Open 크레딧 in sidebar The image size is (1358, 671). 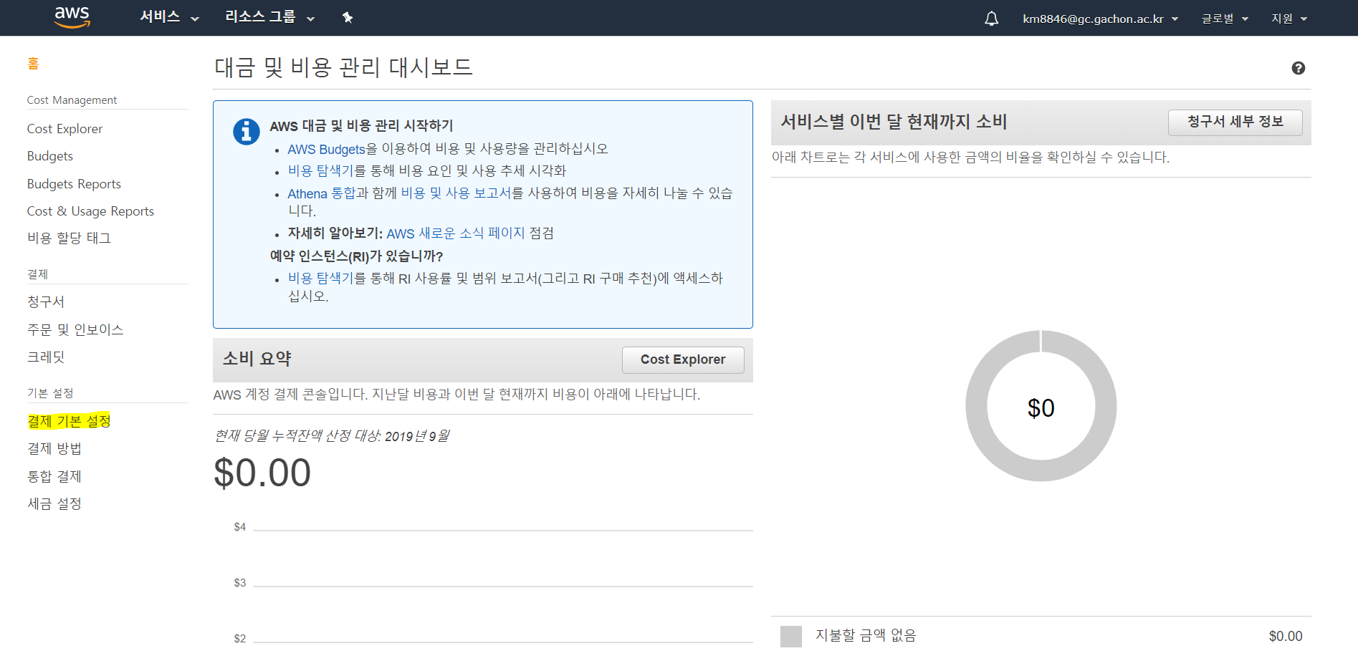click(46, 357)
